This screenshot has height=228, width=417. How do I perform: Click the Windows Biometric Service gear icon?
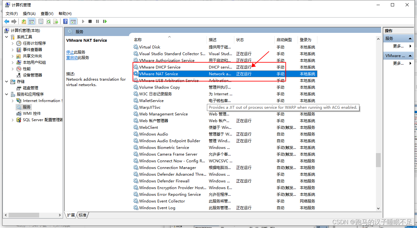[136, 147]
